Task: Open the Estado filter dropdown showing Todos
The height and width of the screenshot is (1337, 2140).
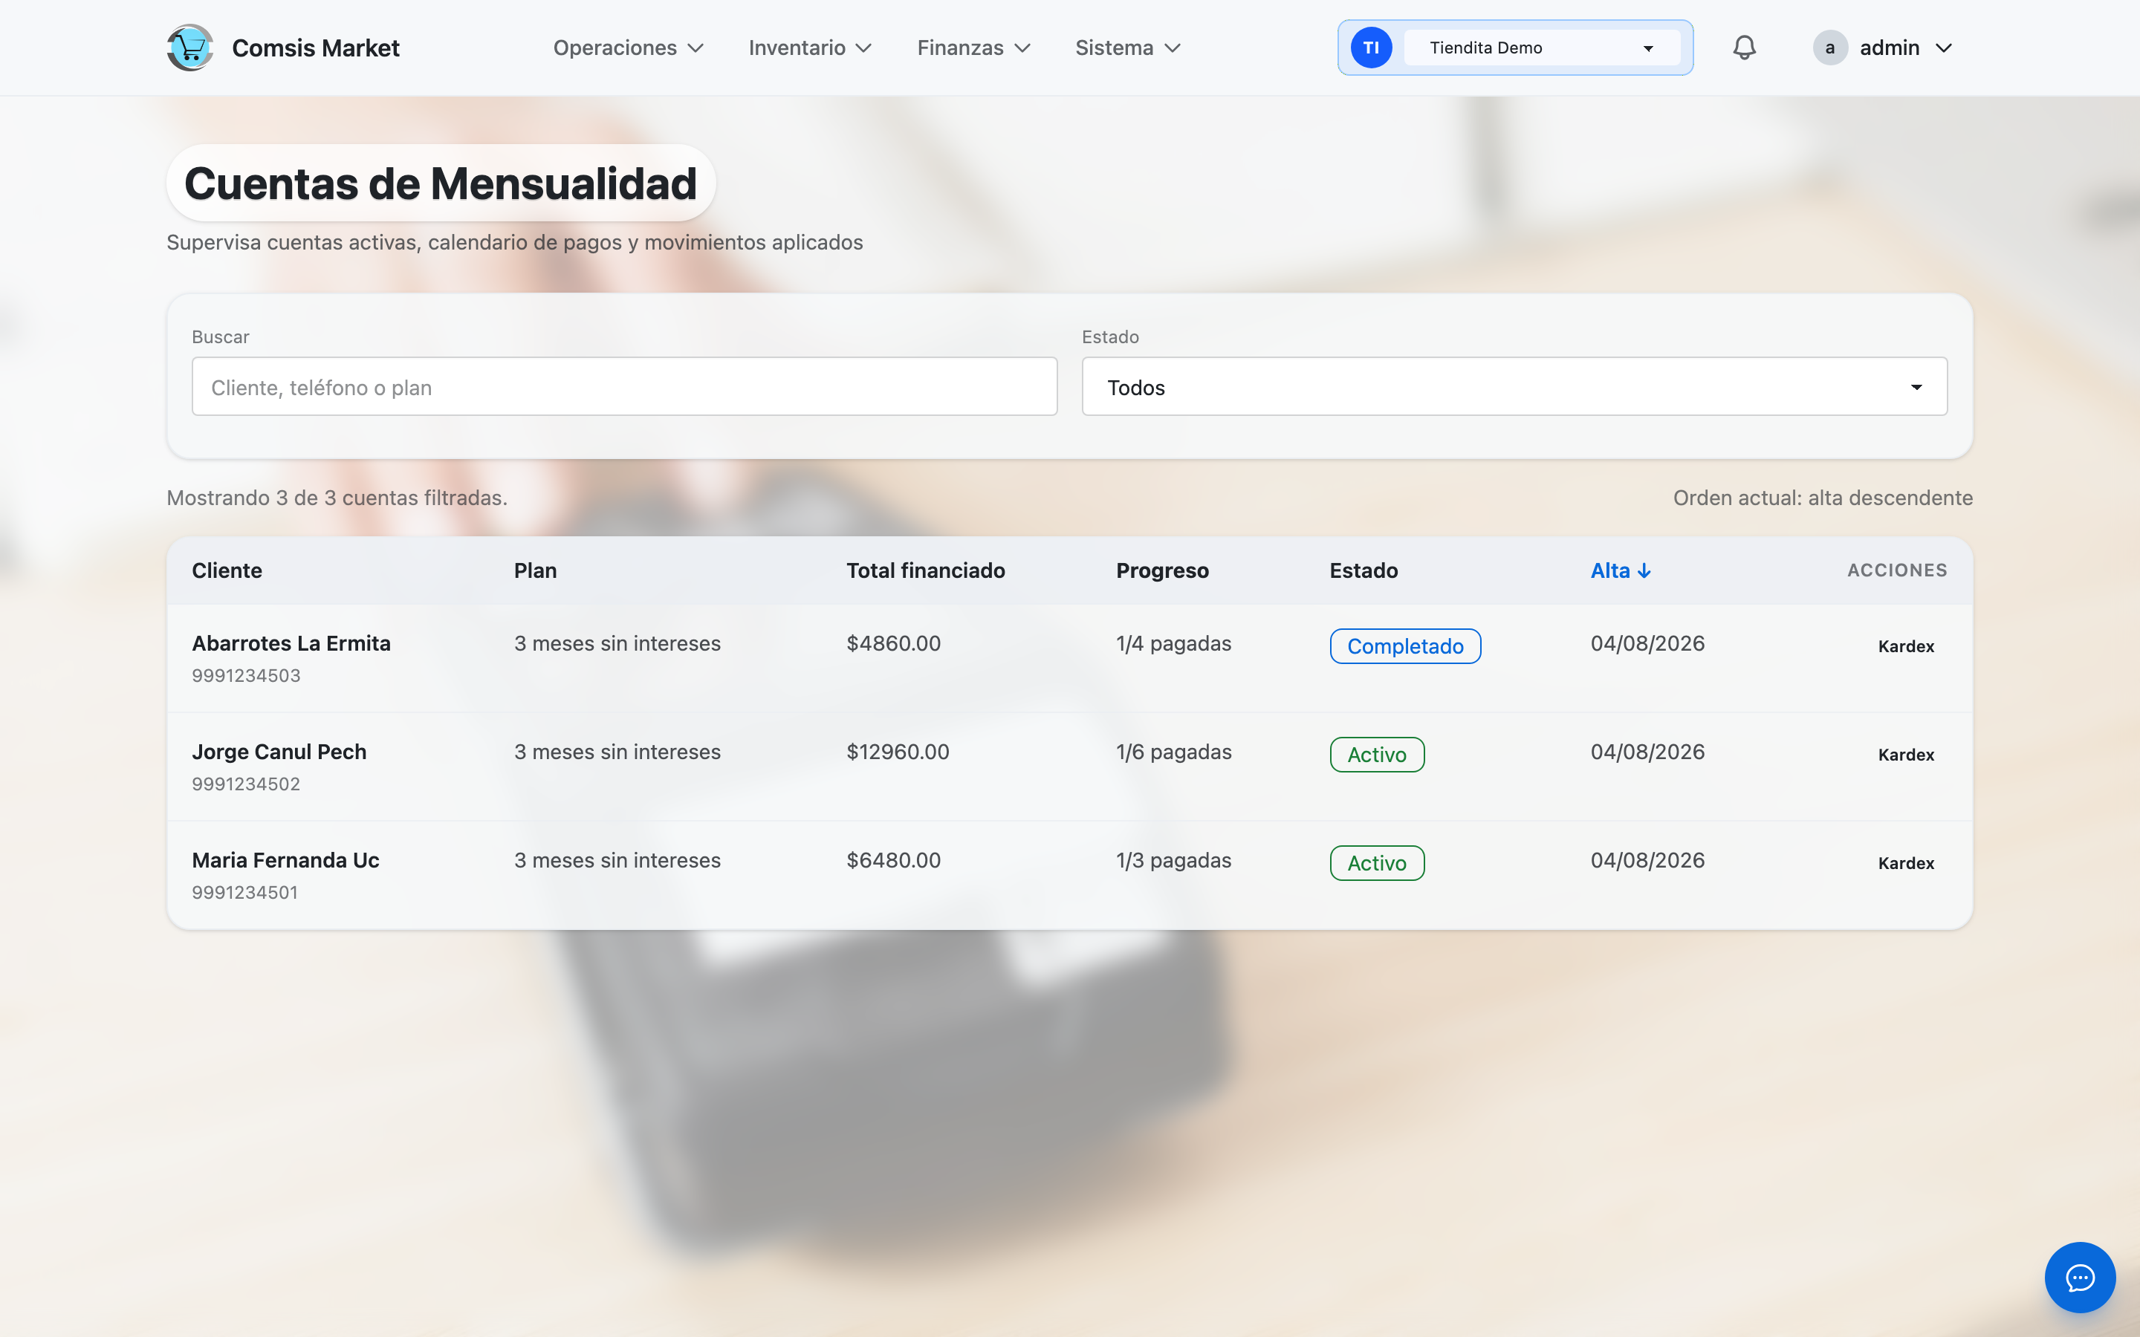Action: 1514,387
